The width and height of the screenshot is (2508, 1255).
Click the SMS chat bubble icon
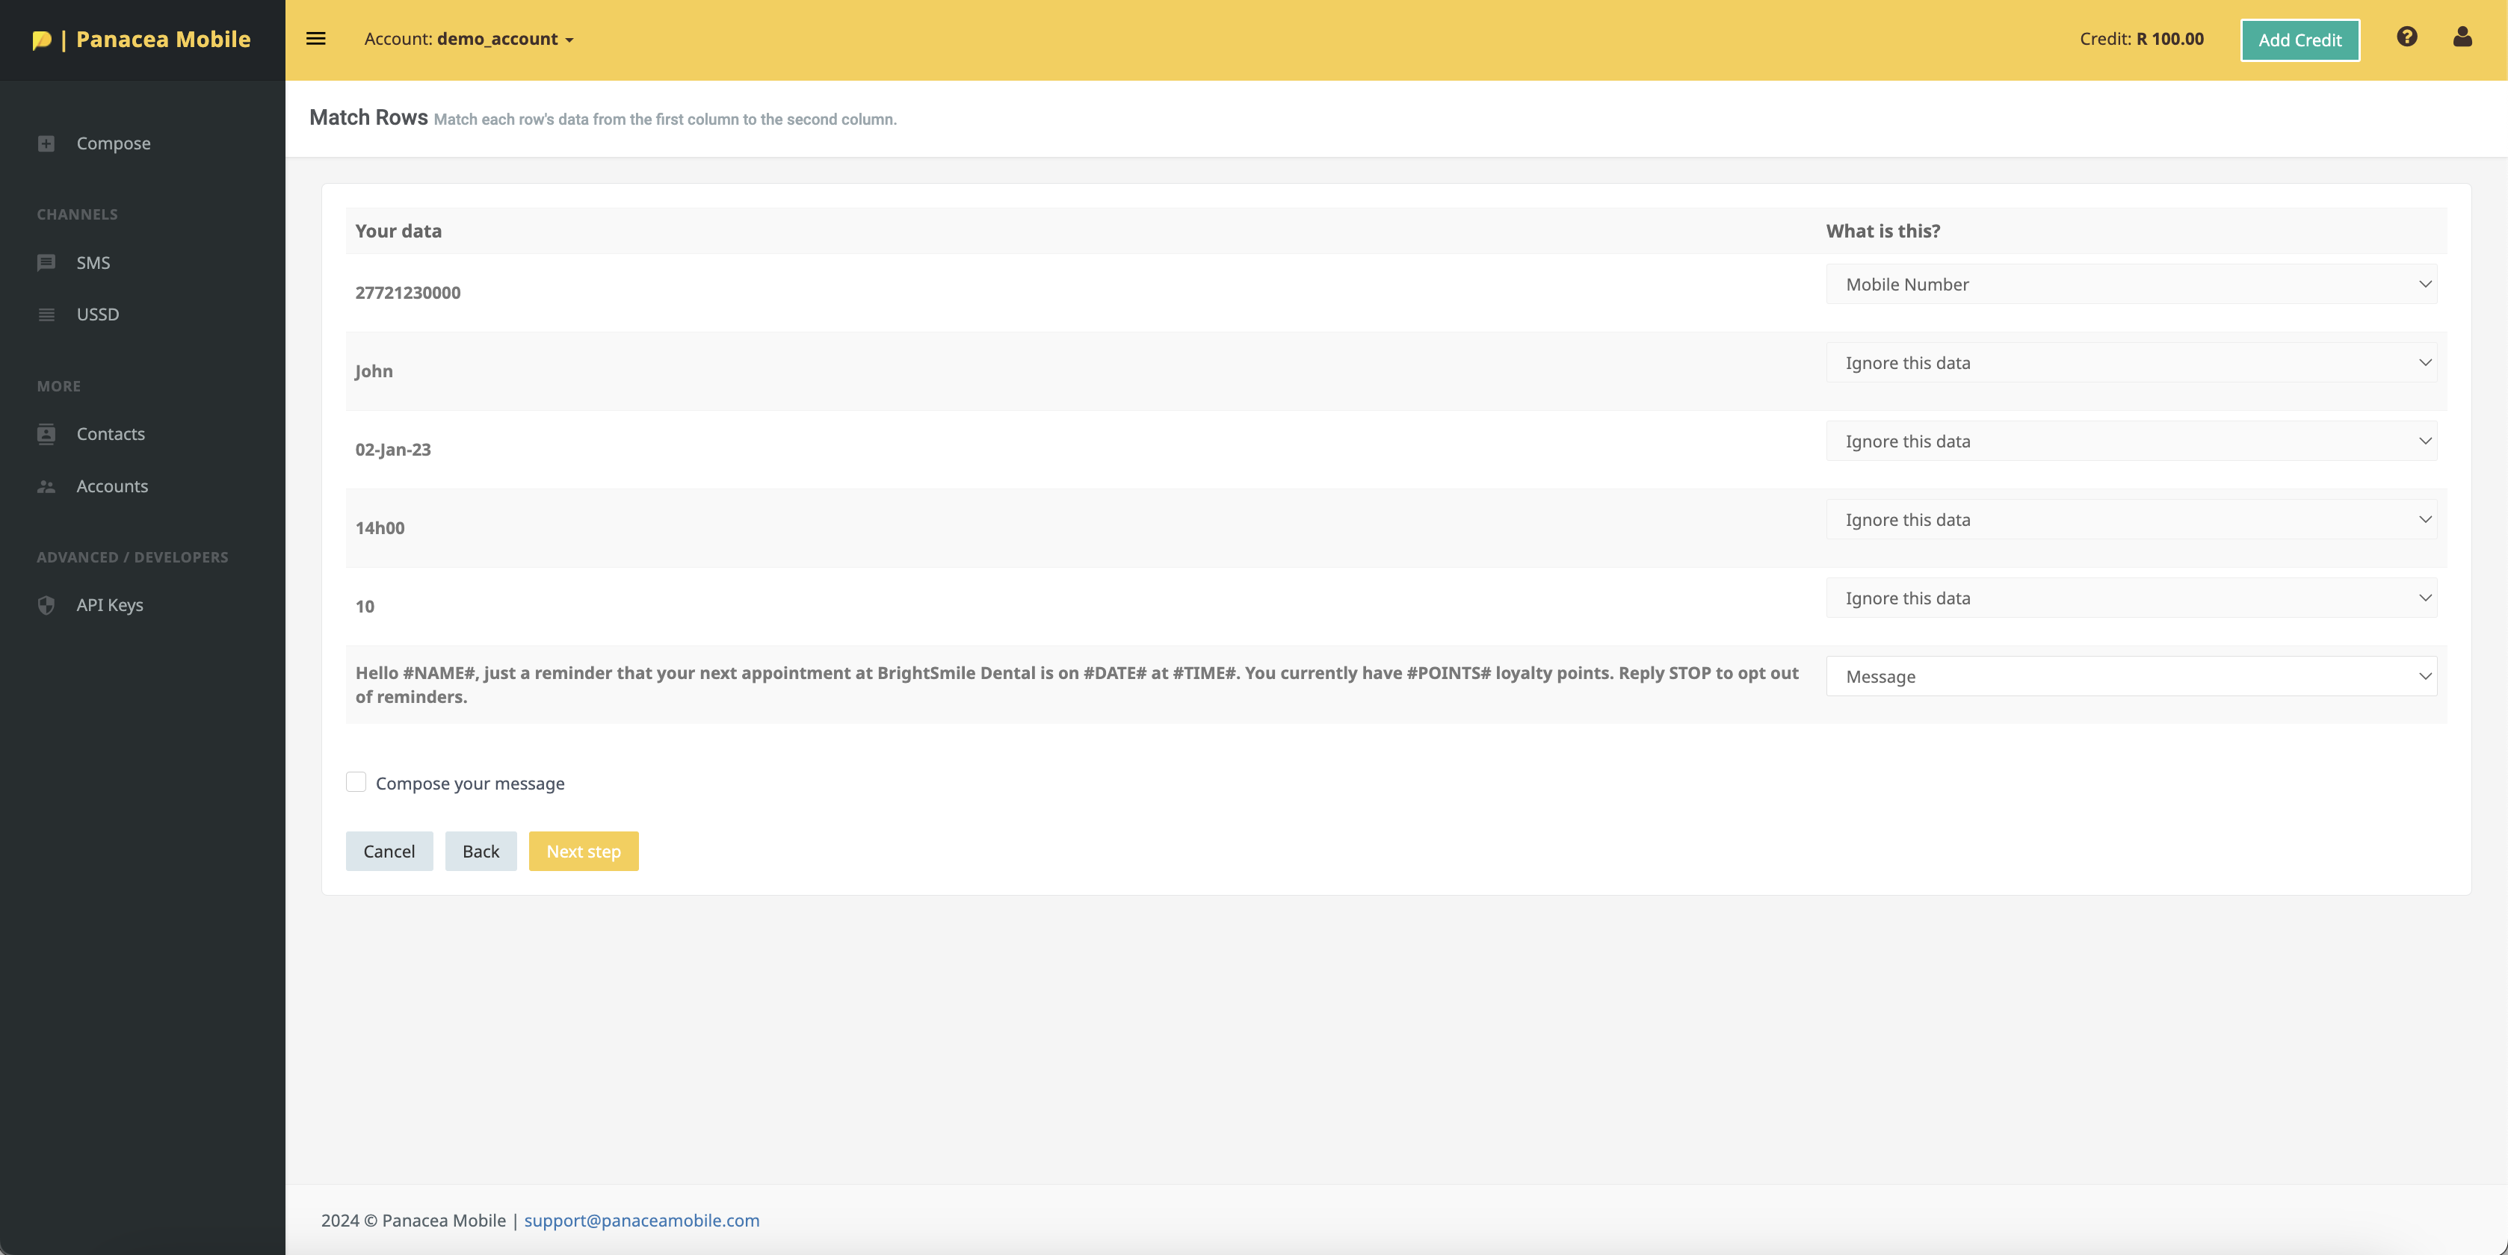coord(46,263)
